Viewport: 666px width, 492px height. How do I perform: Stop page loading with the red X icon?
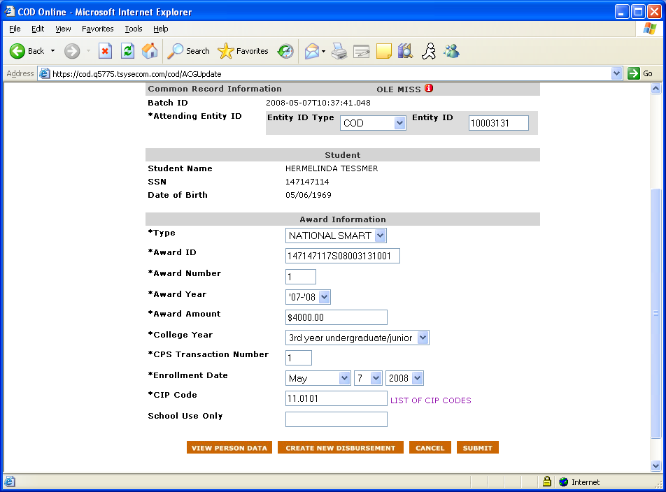pyautogui.click(x=105, y=51)
